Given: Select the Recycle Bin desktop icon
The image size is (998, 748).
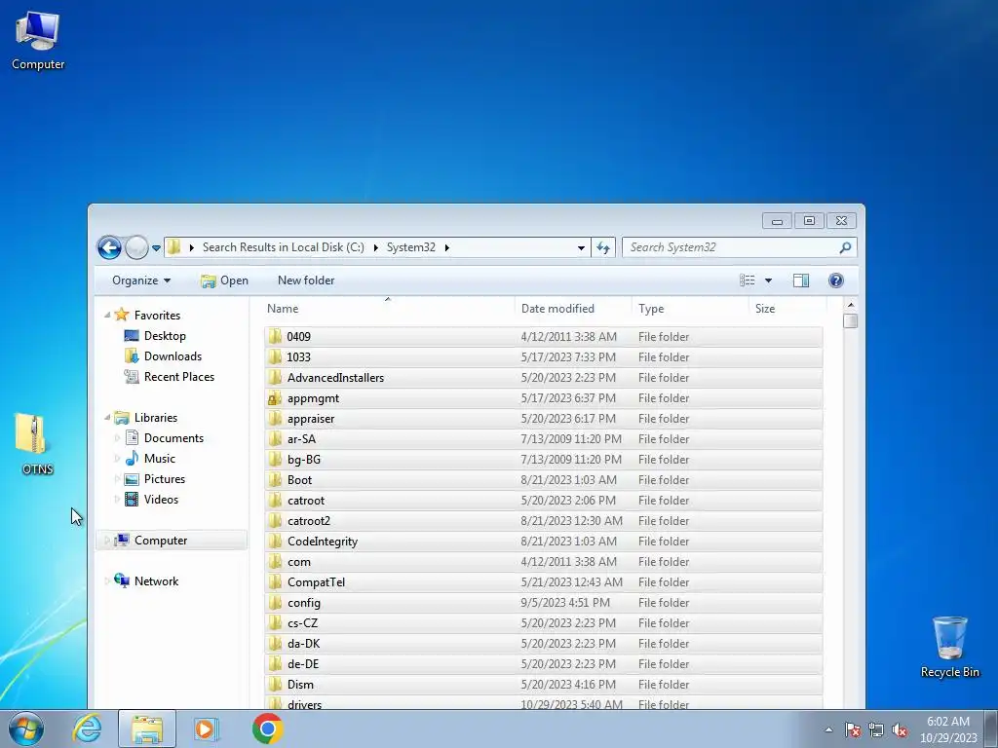Looking at the screenshot, I should pos(949,647).
